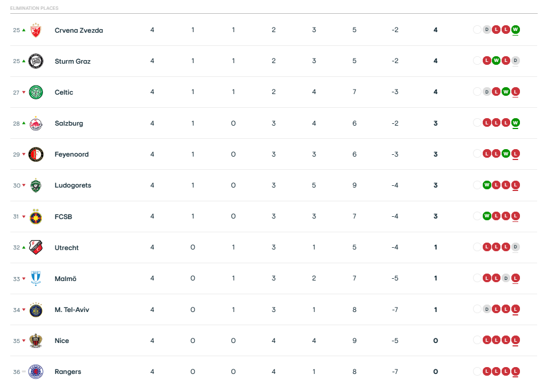
Task: Click the Celtic club crest
Action: (x=36, y=92)
